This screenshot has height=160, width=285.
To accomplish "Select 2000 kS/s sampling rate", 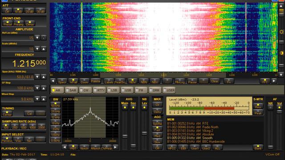I will 41,126.
